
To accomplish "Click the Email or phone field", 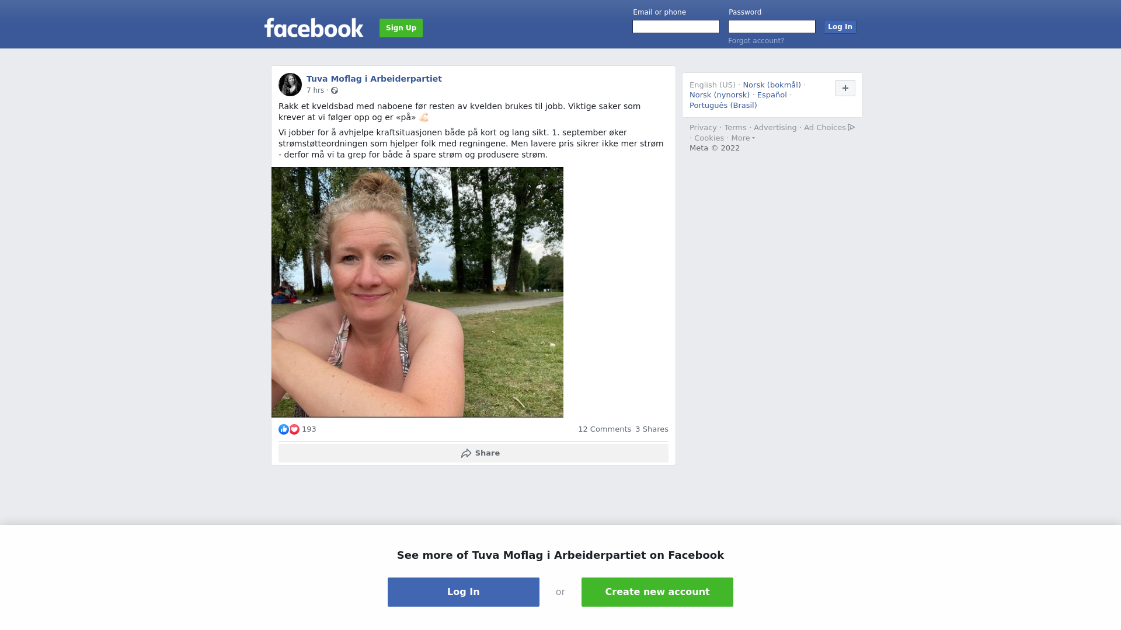I will pyautogui.click(x=676, y=27).
